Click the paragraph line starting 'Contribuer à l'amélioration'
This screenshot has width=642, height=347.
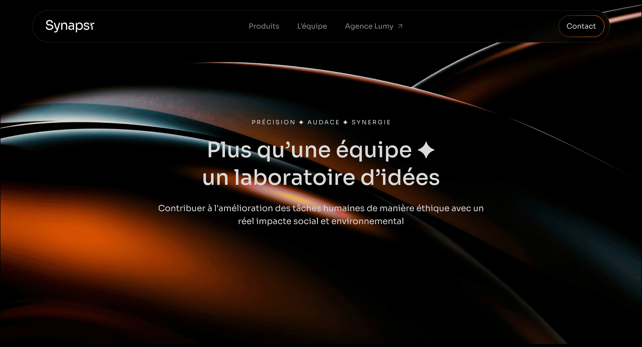click(321, 208)
